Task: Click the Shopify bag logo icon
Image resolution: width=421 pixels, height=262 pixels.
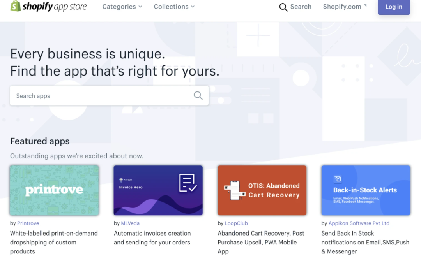Action: pos(15,6)
